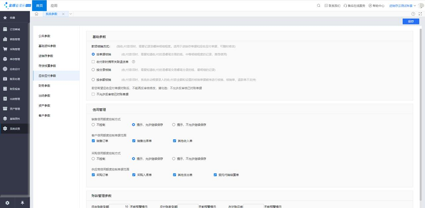Select 按分录核销 radio option
The image size is (425, 208).
(x=93, y=70)
